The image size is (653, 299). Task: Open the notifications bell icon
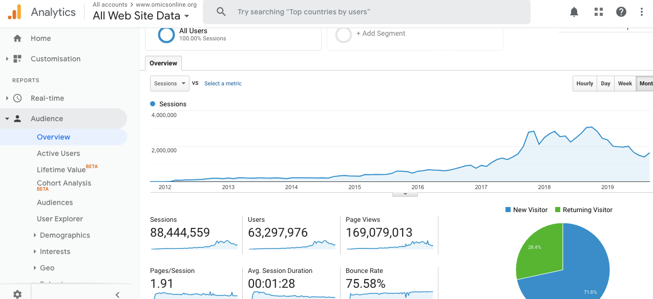(574, 12)
